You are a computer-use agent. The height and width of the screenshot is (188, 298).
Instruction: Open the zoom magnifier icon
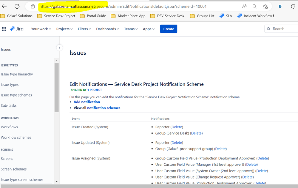point(255,6)
